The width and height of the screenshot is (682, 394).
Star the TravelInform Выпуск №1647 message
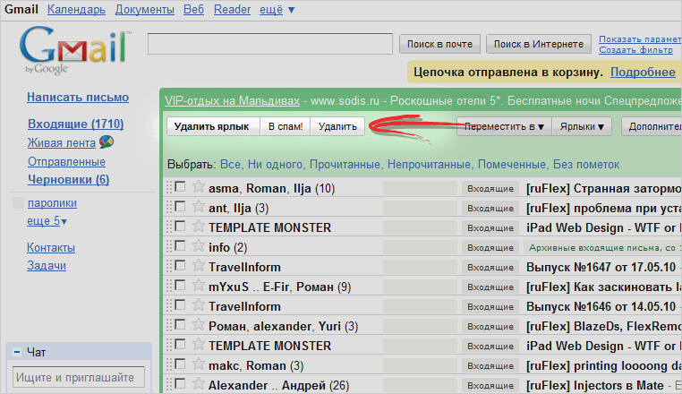(x=199, y=266)
